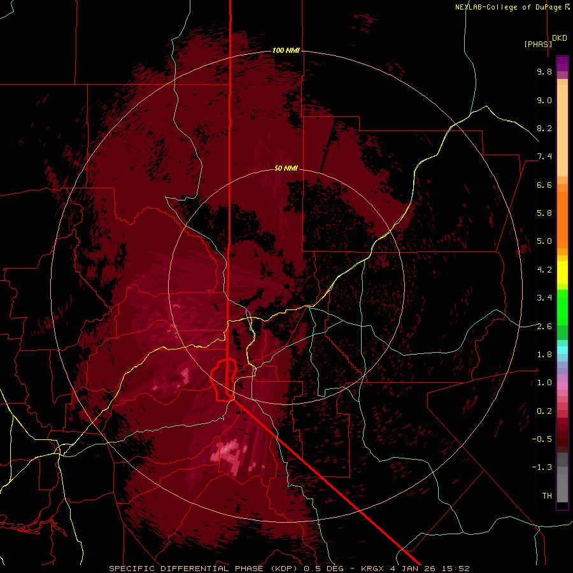This screenshot has height=573, width=573.
Task: Click the 0.2 value on color scale
Action: tap(544, 411)
